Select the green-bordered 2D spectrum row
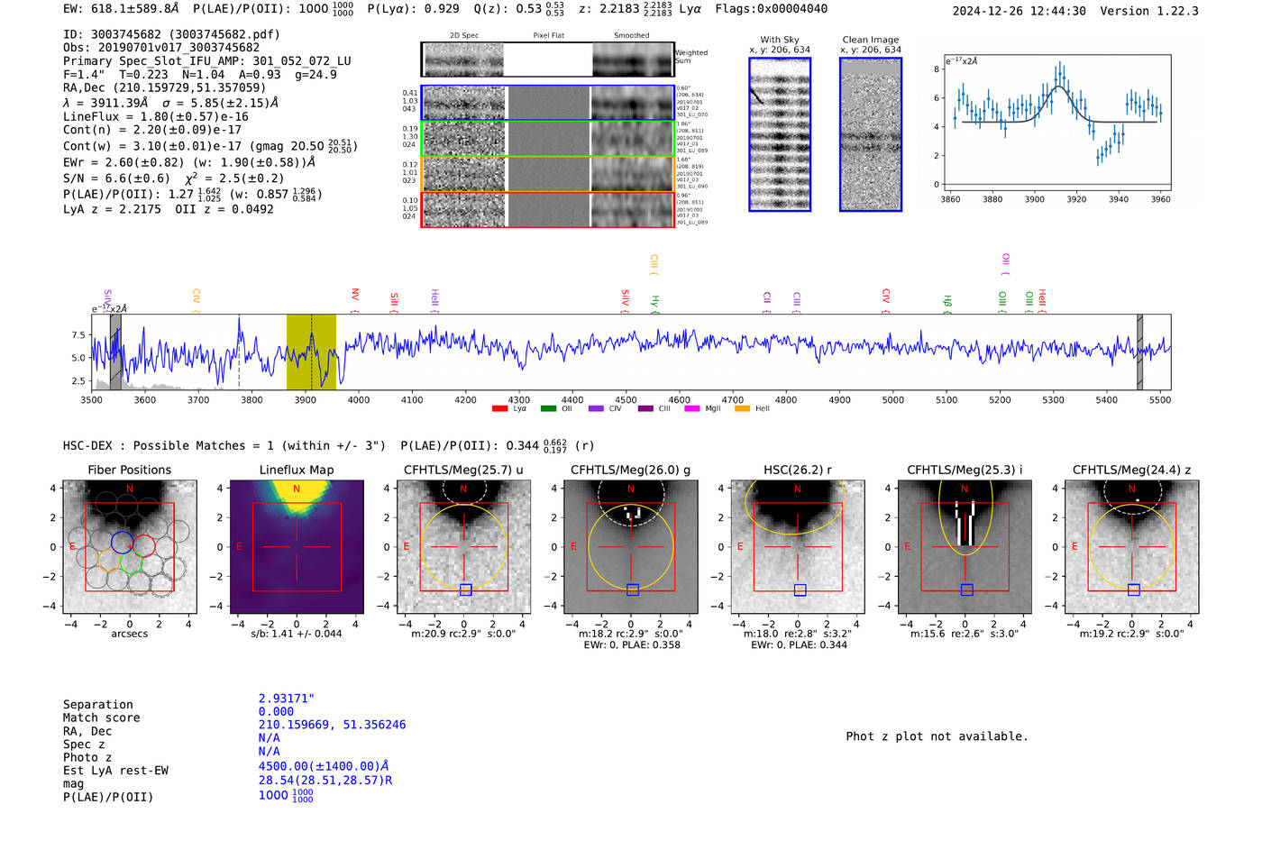The width and height of the screenshot is (1262, 859). (548, 139)
